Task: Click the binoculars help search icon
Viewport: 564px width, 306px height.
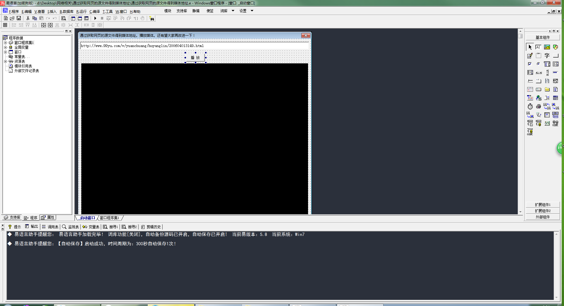Action: point(152,18)
